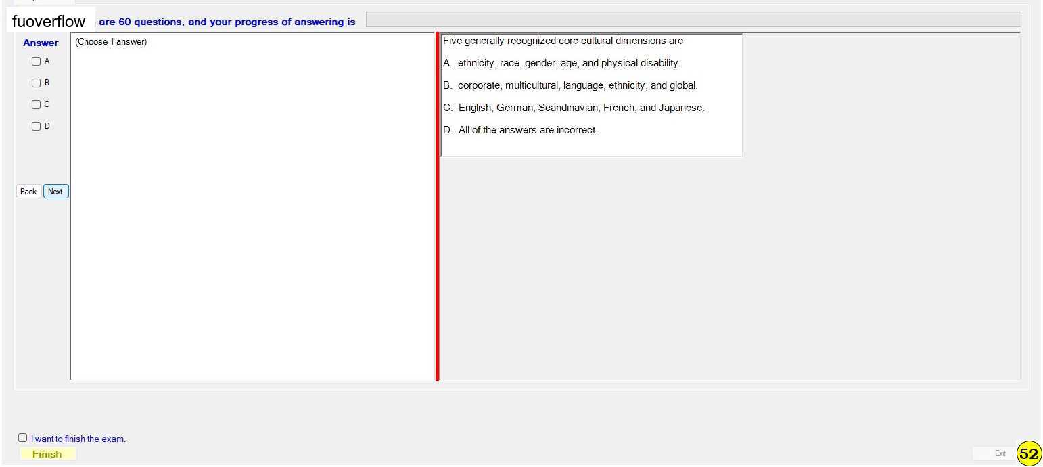The height and width of the screenshot is (467, 1043).
Task: Click the Finish button
Action: (x=47, y=454)
